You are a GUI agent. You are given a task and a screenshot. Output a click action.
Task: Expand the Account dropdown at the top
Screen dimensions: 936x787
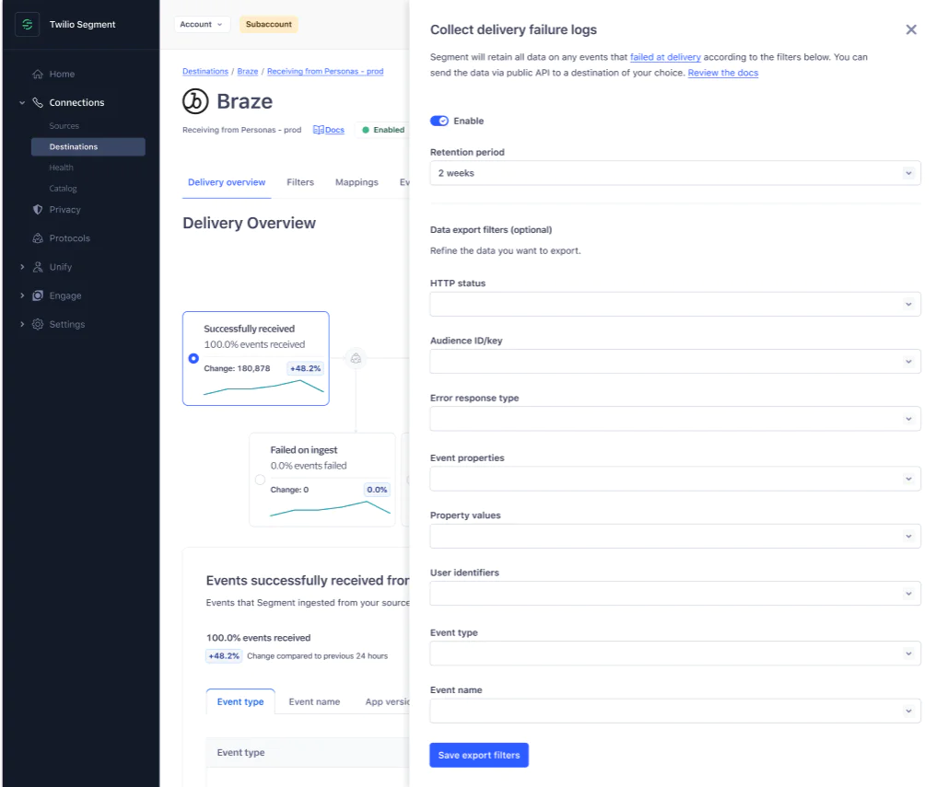click(202, 24)
